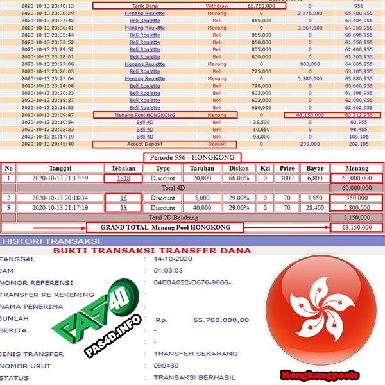Click the BUKTI TRANSAKSI TRANSFER DANA heading
385x385 pixels.
[152, 251]
